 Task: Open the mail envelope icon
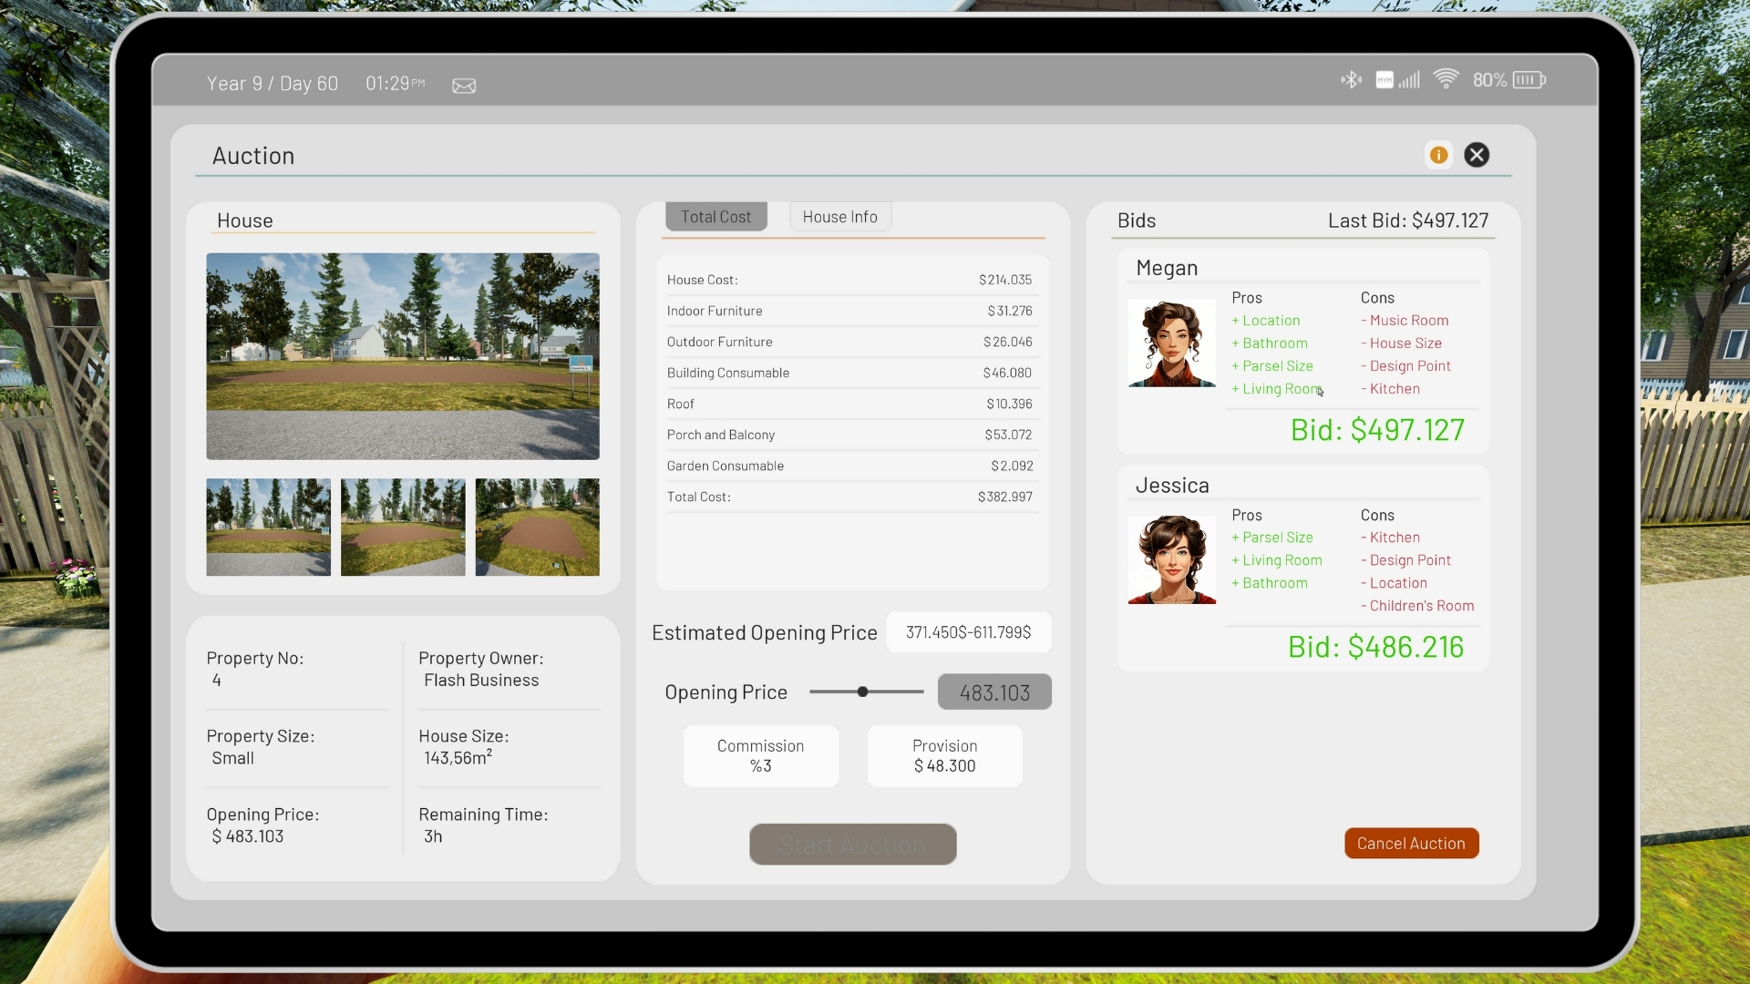[464, 86]
